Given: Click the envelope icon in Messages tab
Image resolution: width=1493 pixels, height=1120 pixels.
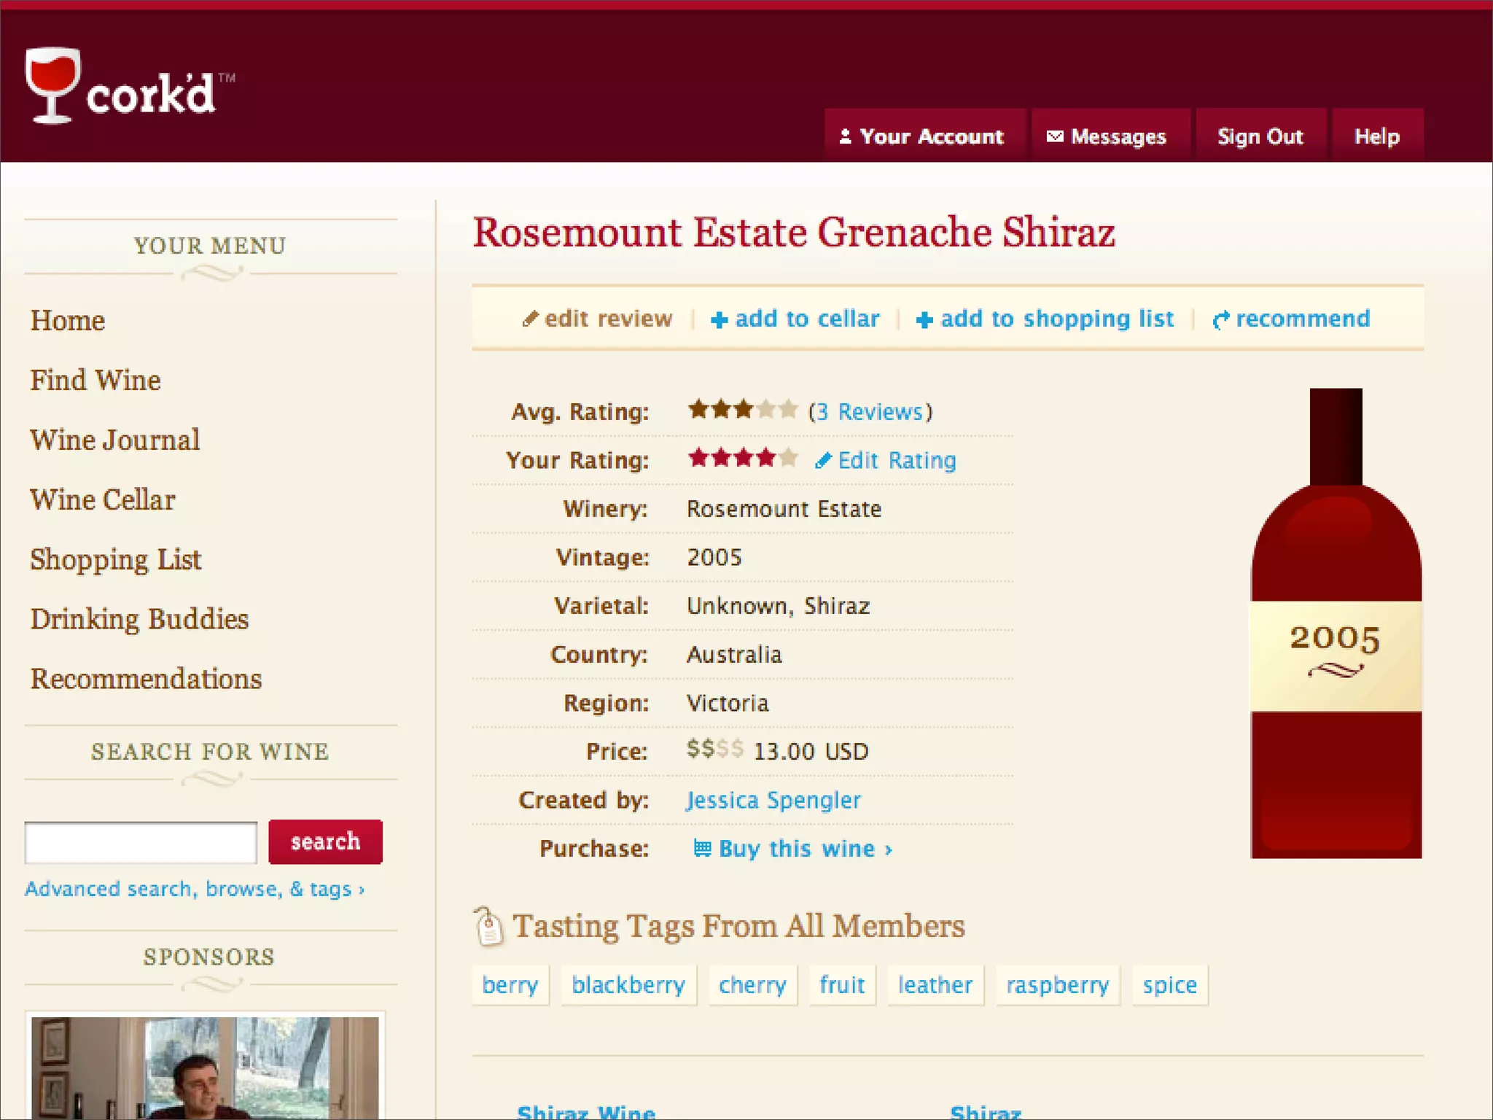Looking at the screenshot, I should click(1054, 136).
